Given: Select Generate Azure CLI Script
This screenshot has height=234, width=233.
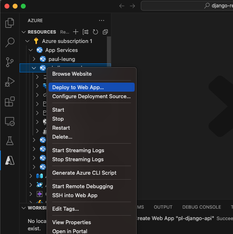Looking at the screenshot, I should (x=91, y=173).
